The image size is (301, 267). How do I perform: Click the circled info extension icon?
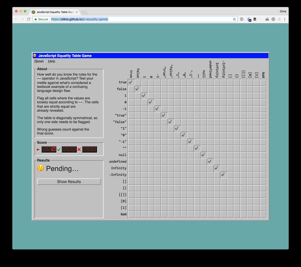tap(242, 19)
